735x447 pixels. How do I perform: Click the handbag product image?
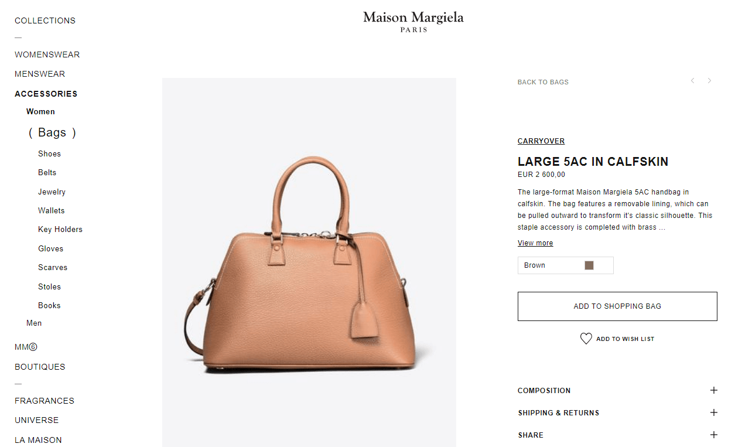pos(309,262)
